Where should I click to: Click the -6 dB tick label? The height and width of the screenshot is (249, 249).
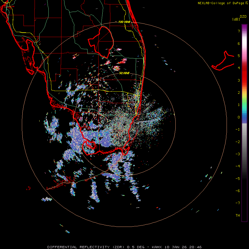[x=238, y=191]
